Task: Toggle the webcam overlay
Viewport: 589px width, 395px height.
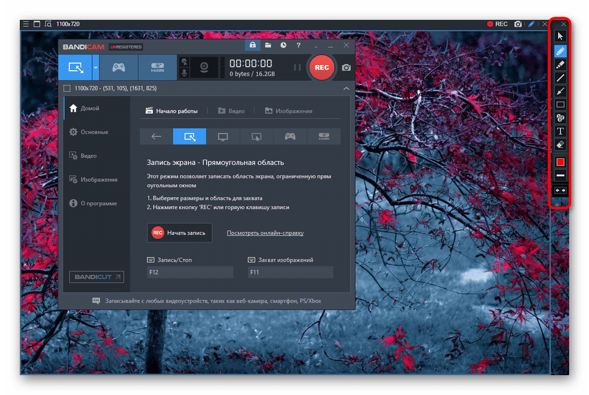Action: (x=203, y=68)
